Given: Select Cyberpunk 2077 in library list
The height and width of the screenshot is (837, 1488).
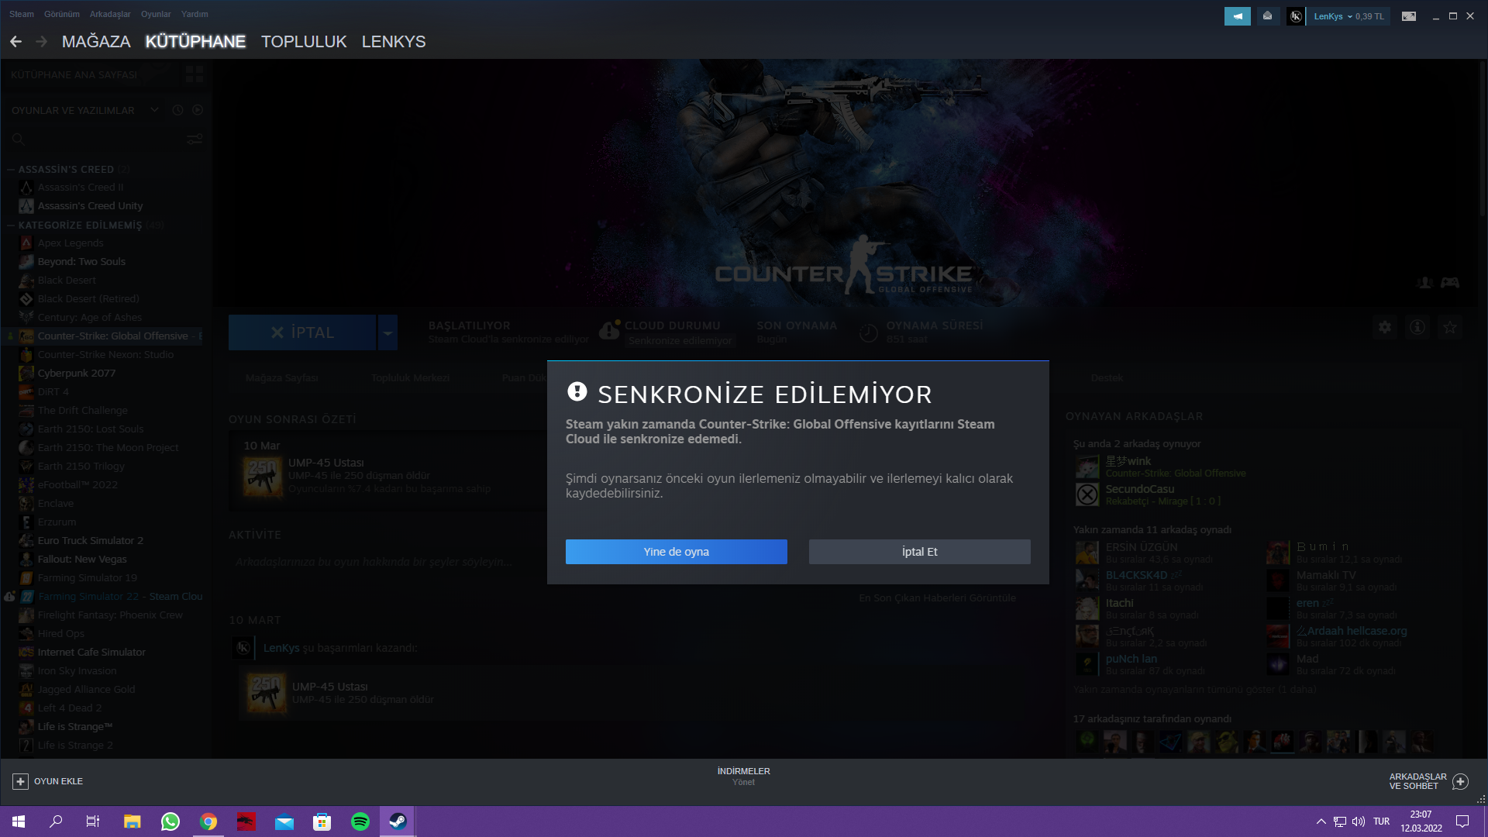Looking at the screenshot, I should (77, 374).
